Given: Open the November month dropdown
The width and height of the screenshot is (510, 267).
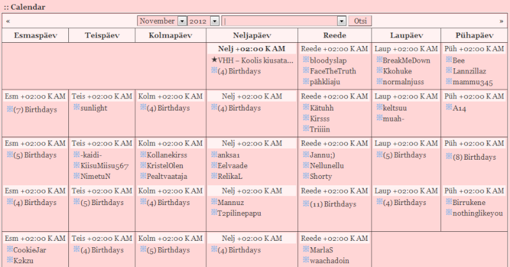Looking at the screenshot, I should [162, 21].
